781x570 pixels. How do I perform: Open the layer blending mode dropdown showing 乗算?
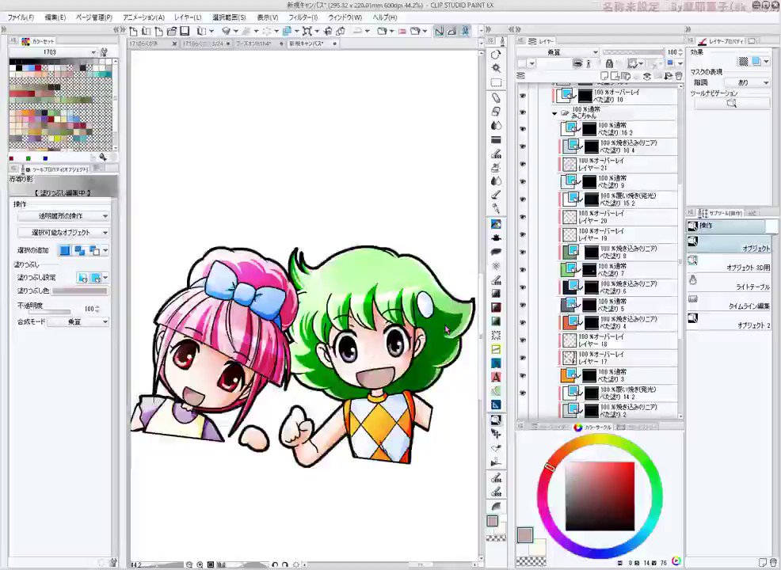tap(558, 51)
